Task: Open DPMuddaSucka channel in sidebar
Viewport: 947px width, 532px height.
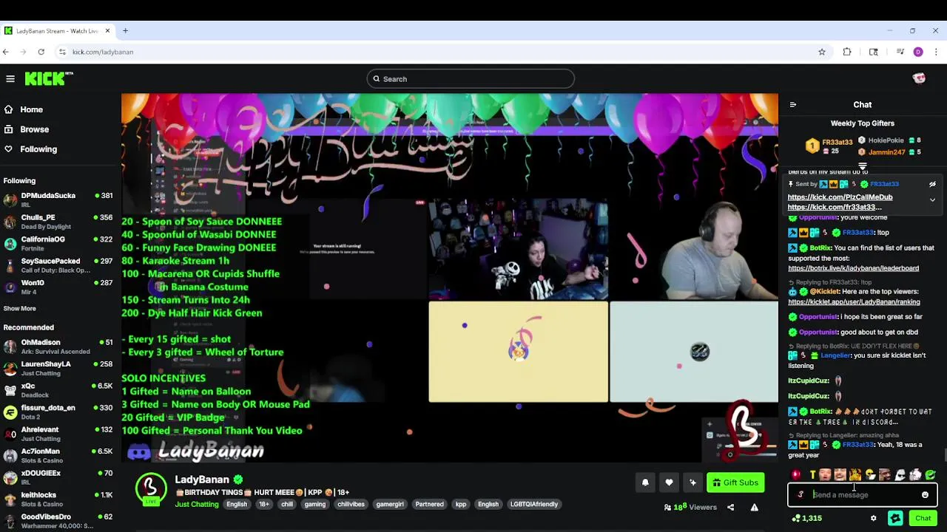Action: click(x=58, y=199)
